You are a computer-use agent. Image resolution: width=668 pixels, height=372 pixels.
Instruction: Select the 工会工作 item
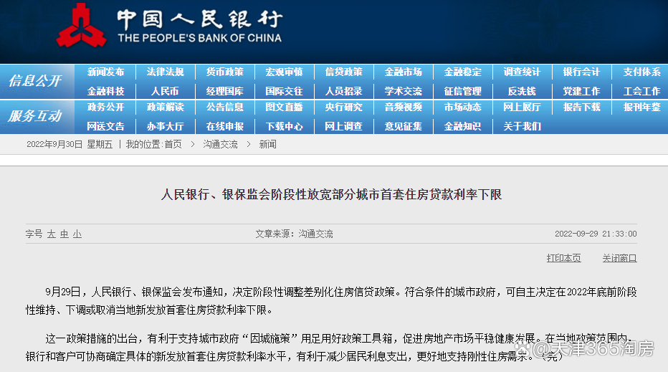642,91
